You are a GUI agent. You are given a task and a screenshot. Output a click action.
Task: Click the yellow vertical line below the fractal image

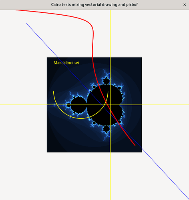[x=110, y=176]
